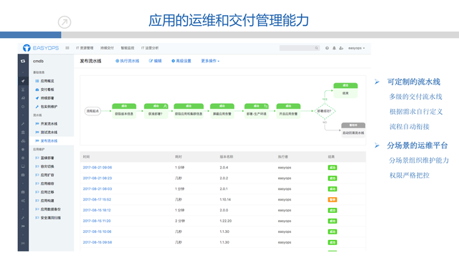Screen dimensions: 459x258
Task: Click camera icon at top of dark sidebar
Action: tap(23, 61)
